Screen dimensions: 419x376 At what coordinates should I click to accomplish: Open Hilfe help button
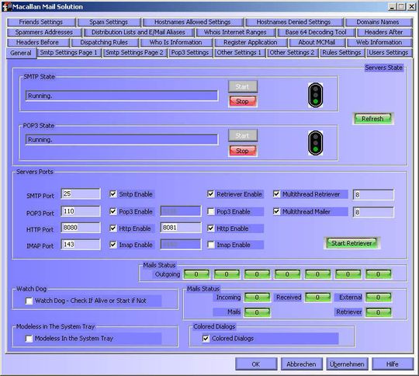tap(393, 364)
